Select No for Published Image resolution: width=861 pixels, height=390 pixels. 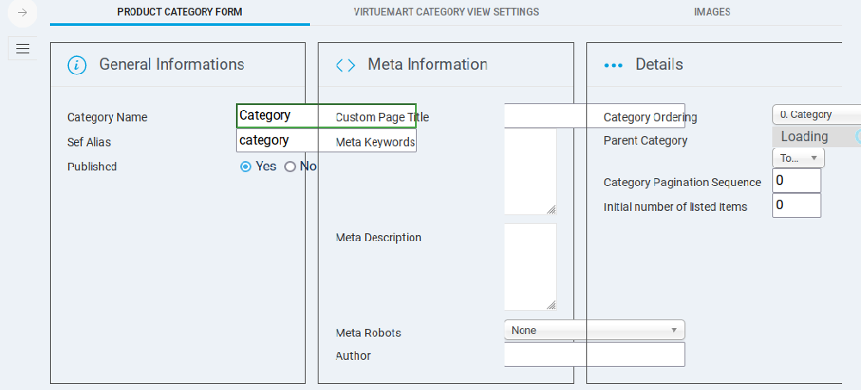pyautogui.click(x=290, y=167)
